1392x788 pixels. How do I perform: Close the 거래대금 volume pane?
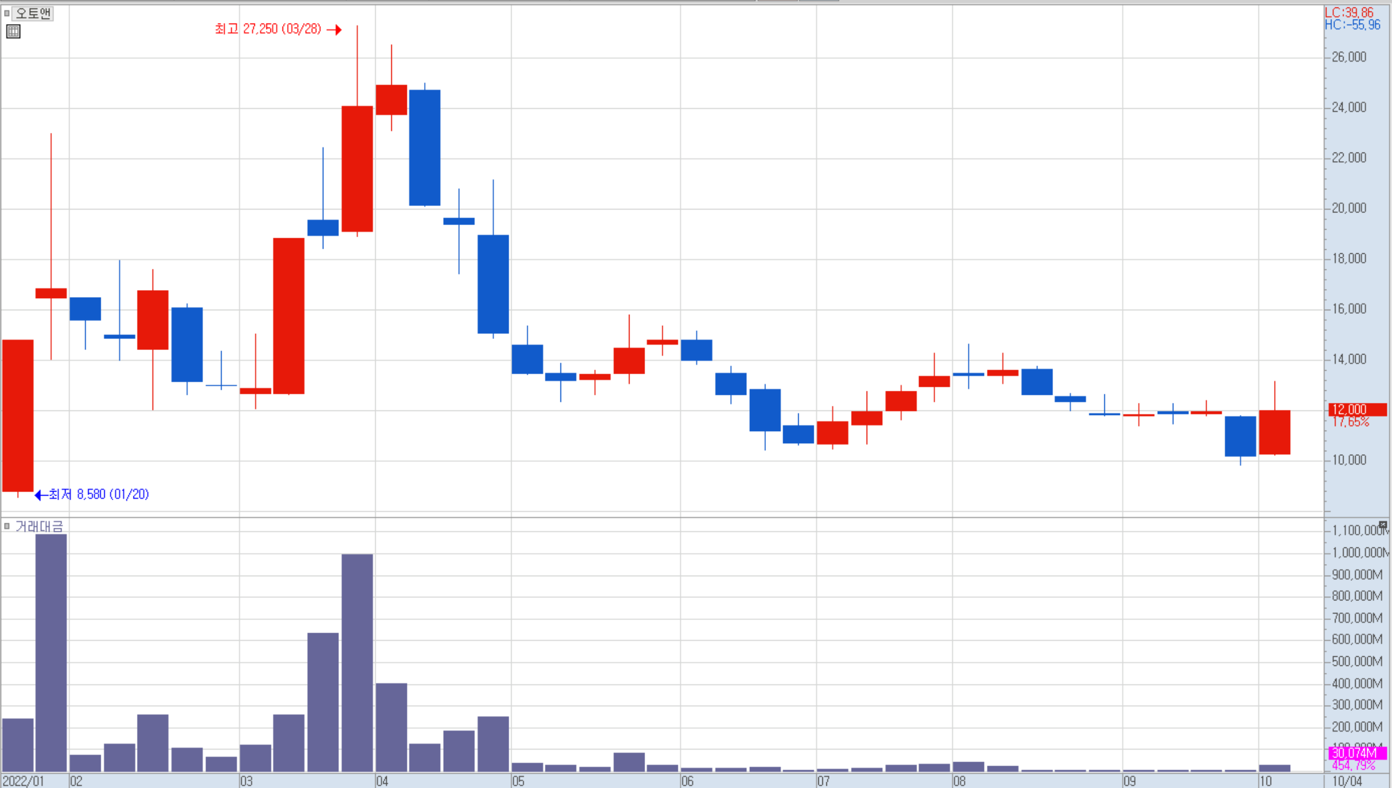click(1382, 524)
